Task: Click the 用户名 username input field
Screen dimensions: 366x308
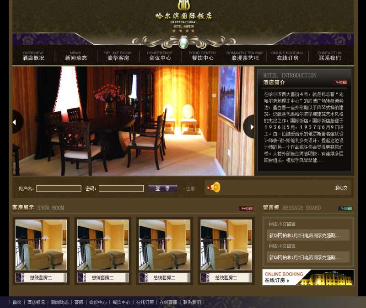Action: point(59,188)
